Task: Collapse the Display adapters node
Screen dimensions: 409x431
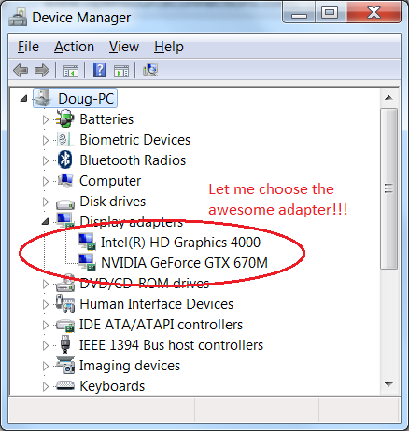Action: pos(46,222)
